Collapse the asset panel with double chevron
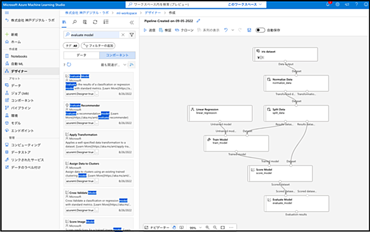This screenshot has width=370, height=232. coord(132,22)
